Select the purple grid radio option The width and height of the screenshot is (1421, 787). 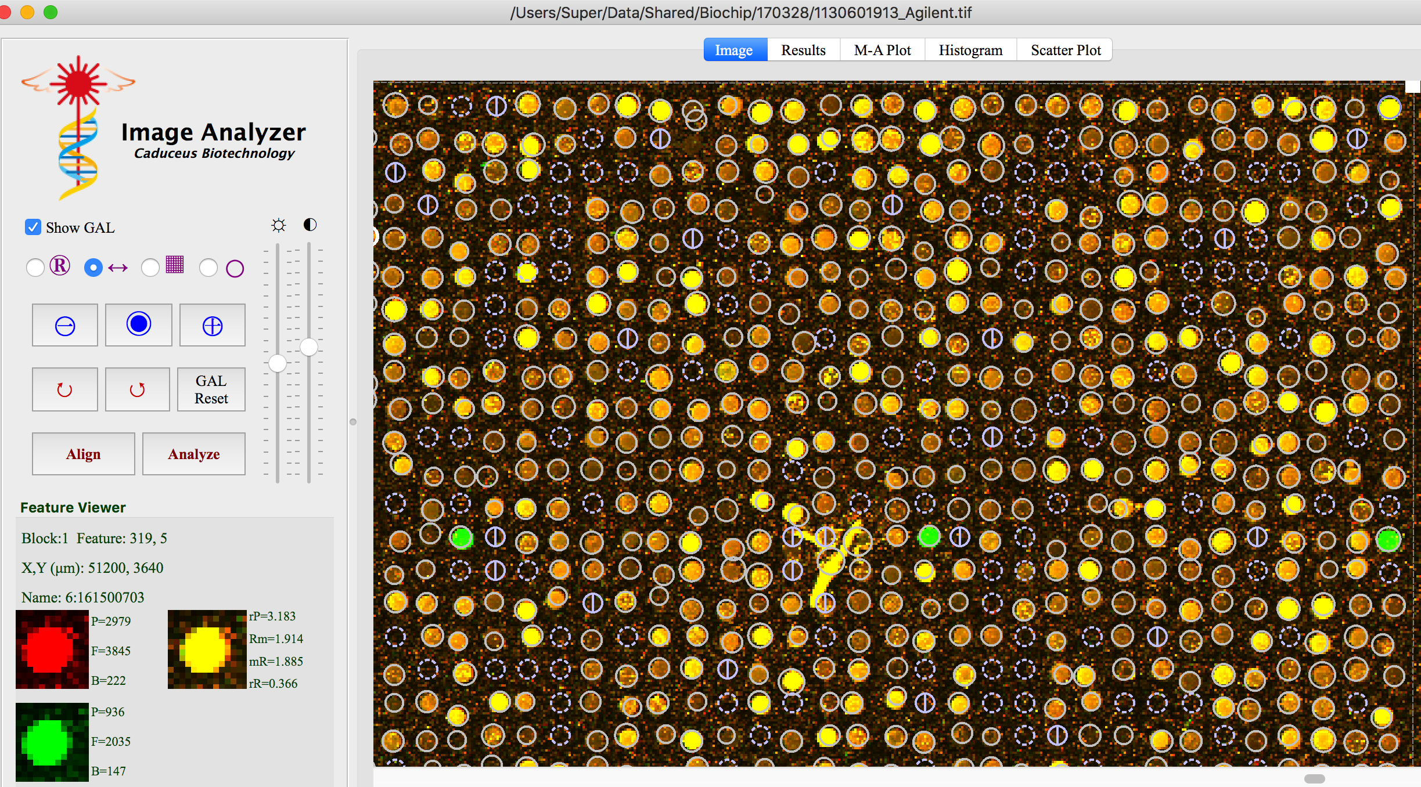click(150, 268)
